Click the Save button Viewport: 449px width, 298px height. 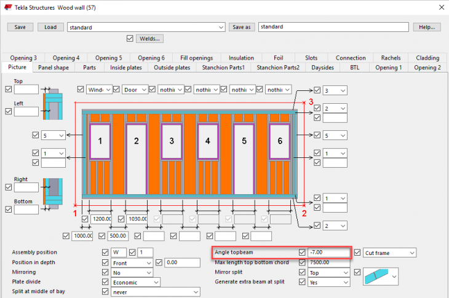(20, 27)
